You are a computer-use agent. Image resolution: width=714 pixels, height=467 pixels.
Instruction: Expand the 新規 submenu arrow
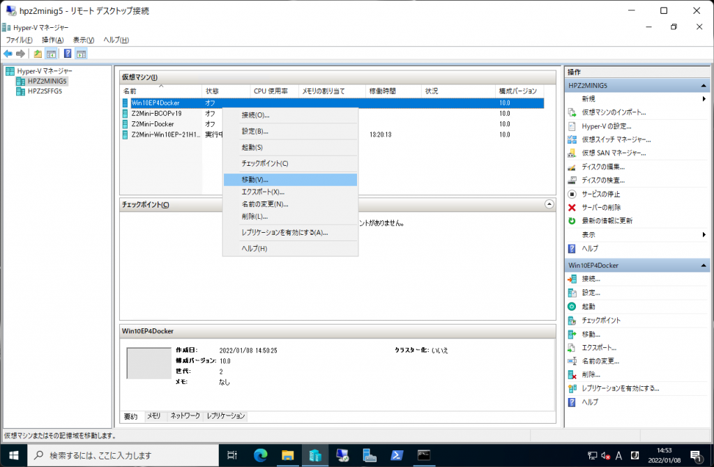pos(704,99)
